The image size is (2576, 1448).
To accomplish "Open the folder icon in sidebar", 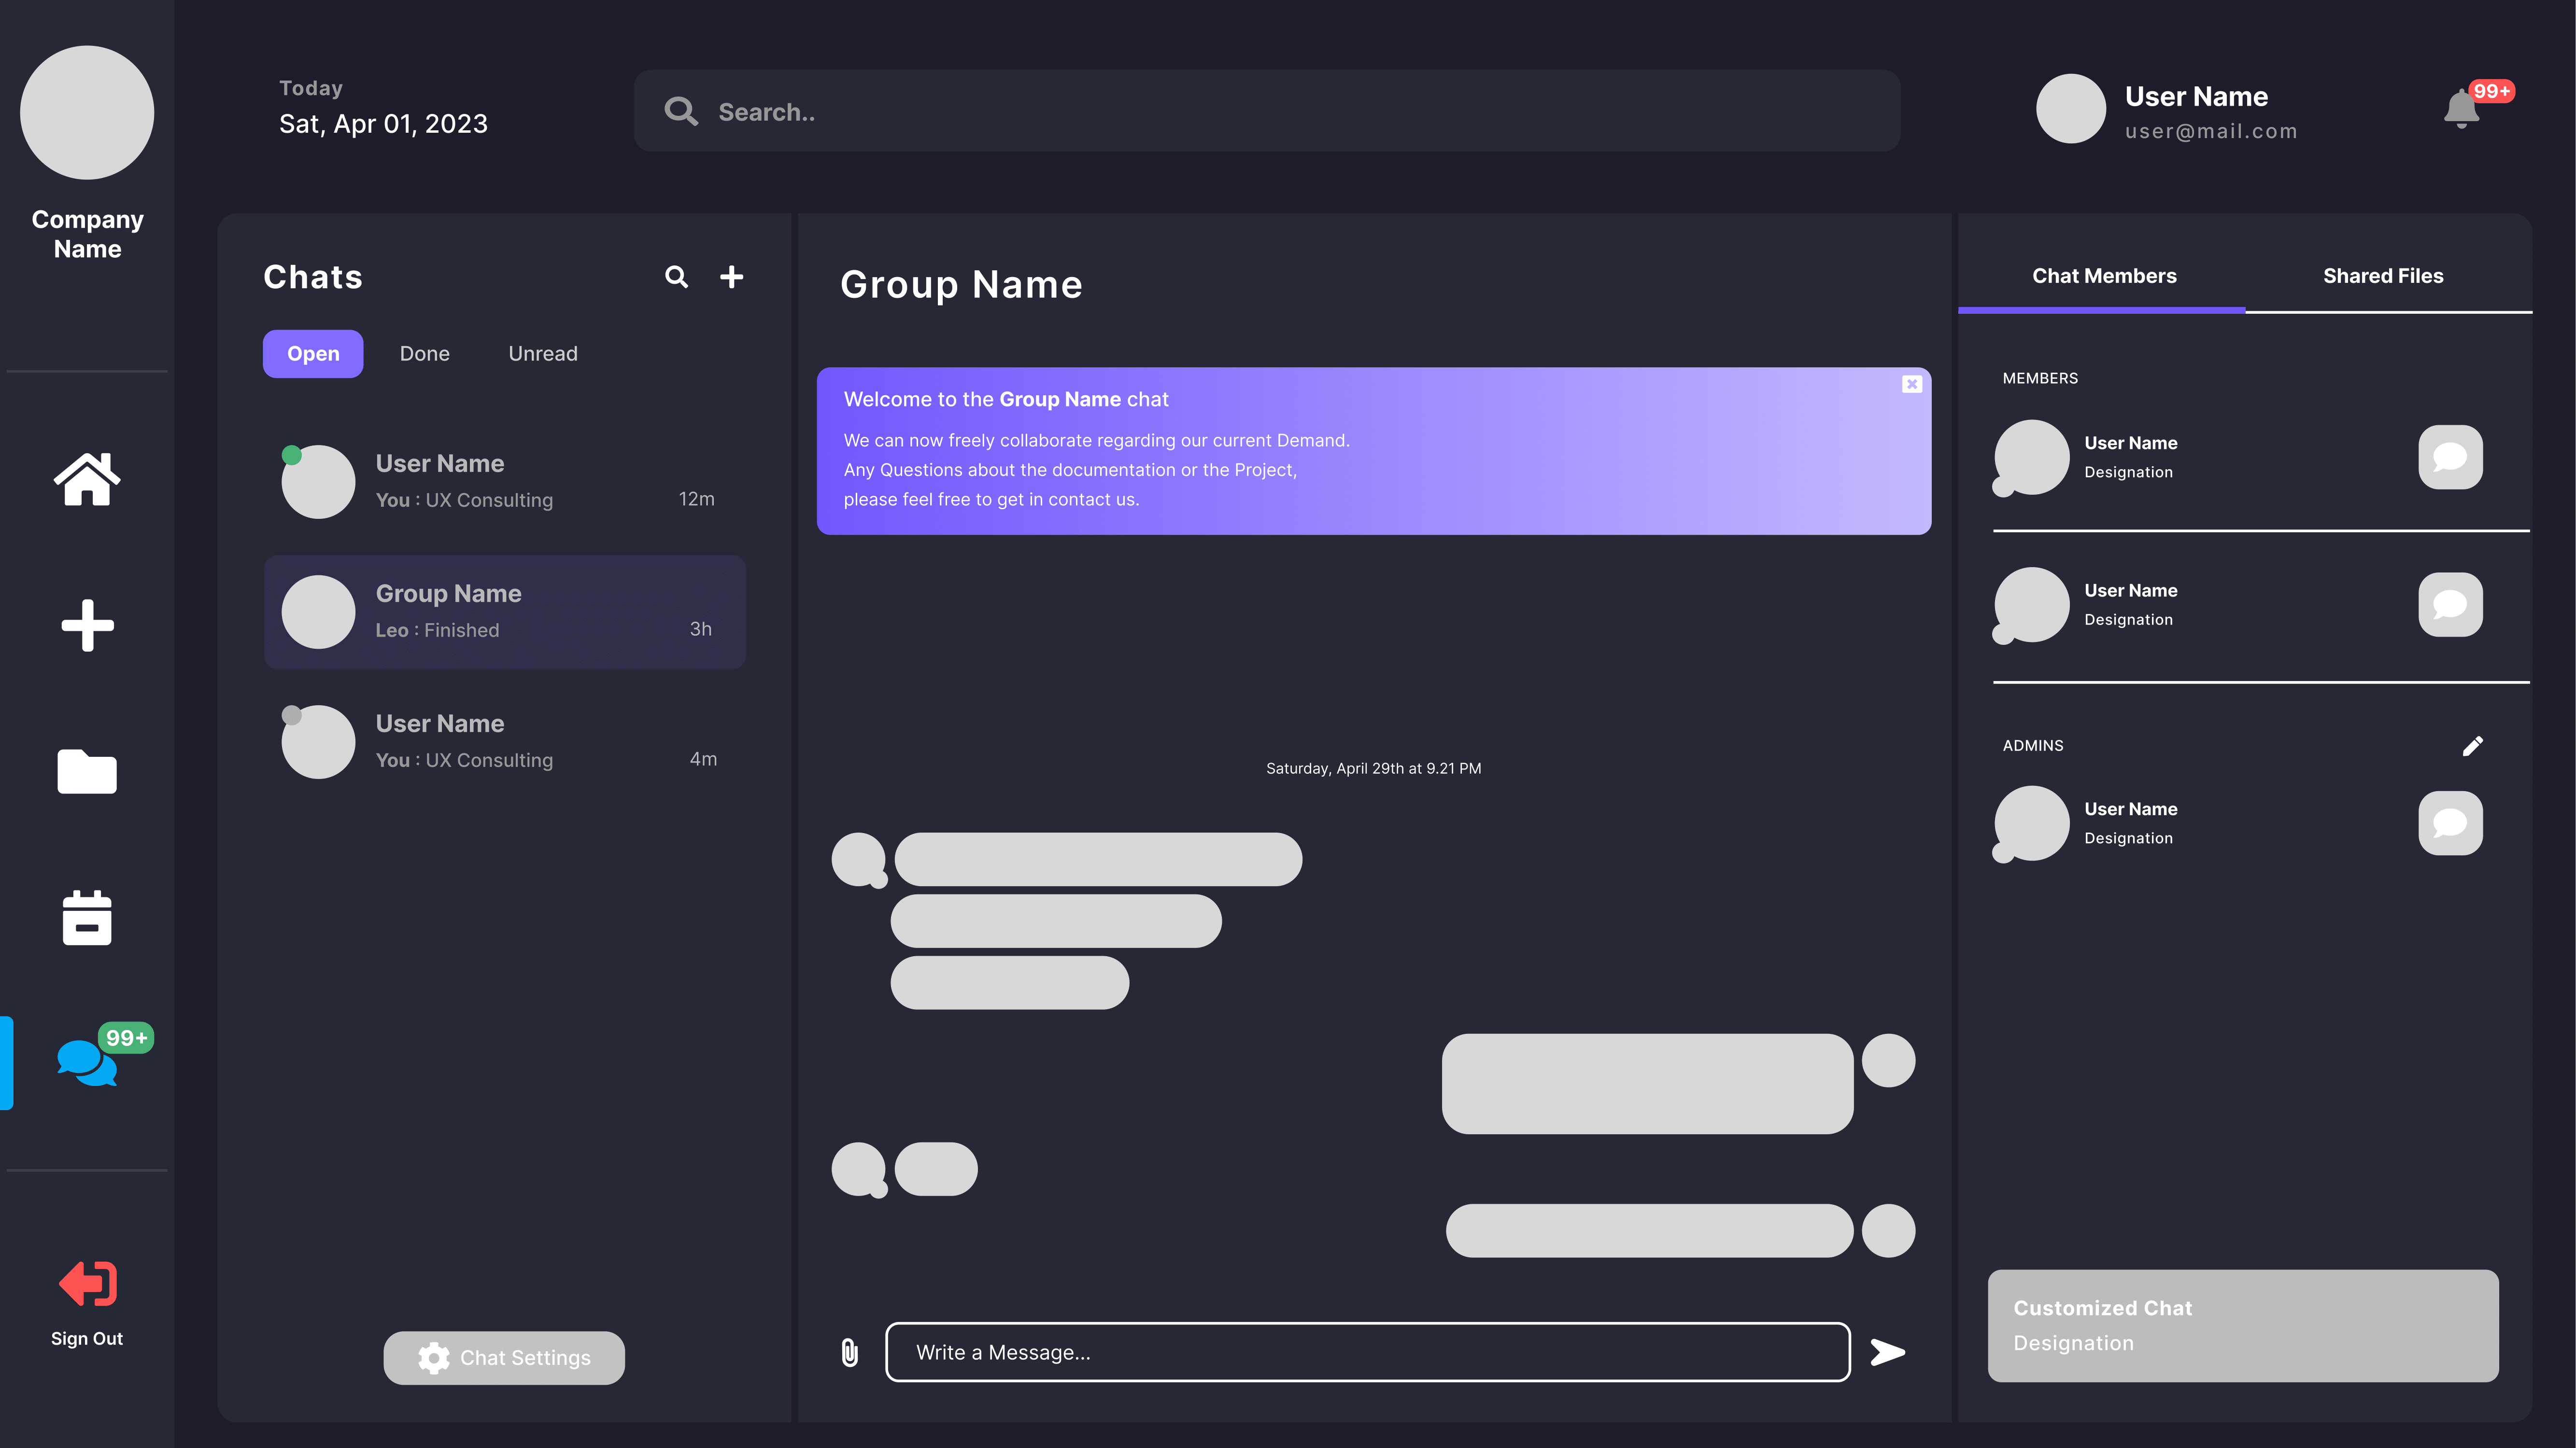I will [87, 771].
